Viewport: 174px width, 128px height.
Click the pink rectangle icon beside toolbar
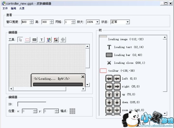[x=103, y=71]
